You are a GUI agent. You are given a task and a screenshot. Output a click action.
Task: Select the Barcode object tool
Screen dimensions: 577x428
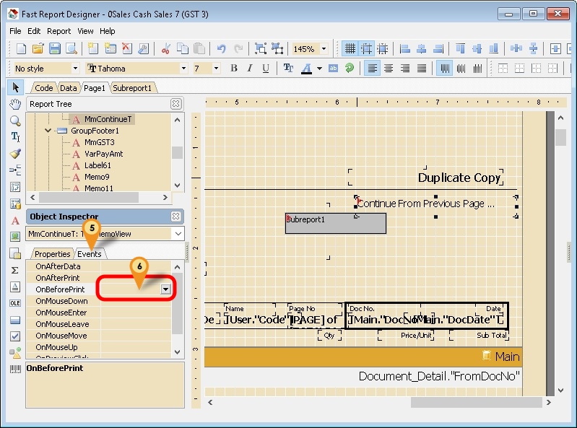coord(15,369)
